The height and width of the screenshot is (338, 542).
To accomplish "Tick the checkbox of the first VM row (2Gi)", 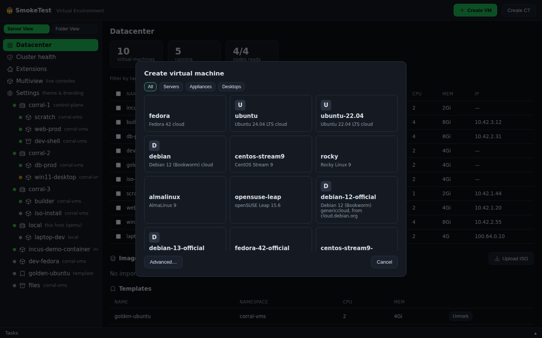I will 118,108.
